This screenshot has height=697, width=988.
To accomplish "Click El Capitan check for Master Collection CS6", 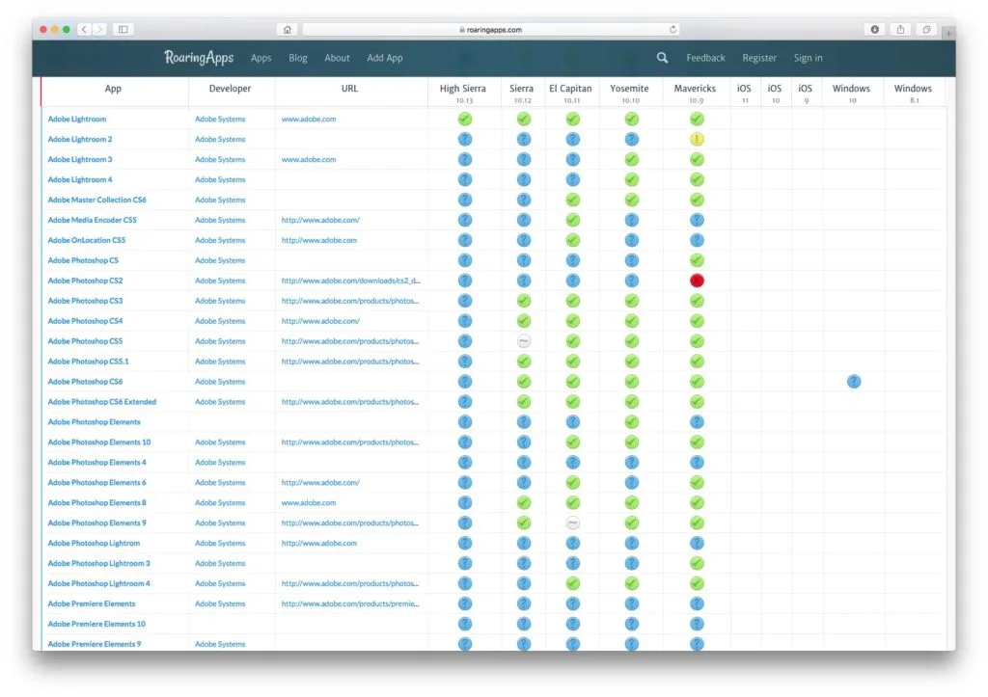I will (572, 200).
